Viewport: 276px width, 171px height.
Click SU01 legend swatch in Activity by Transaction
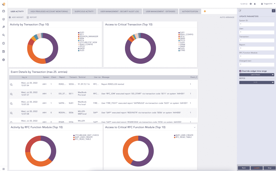[79, 33]
